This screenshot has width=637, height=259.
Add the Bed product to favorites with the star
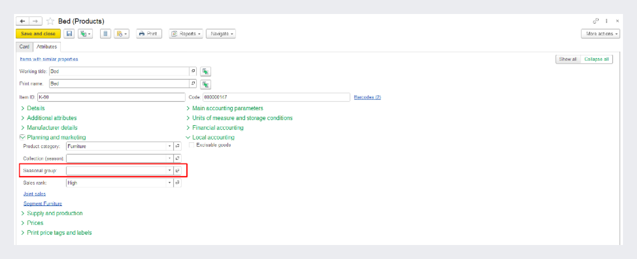coord(50,21)
